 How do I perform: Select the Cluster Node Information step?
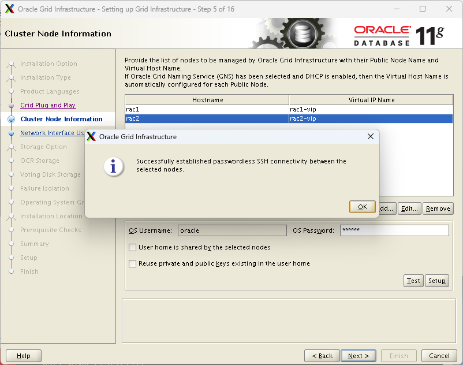[x=61, y=119]
